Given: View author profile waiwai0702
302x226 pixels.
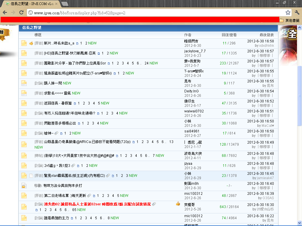Looking at the screenshot, I should coord(194,111).
